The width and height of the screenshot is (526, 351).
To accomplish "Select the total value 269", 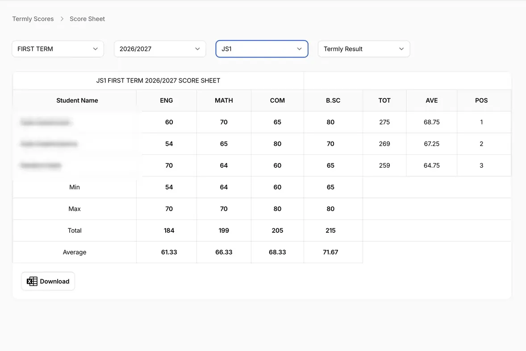I will (384, 144).
